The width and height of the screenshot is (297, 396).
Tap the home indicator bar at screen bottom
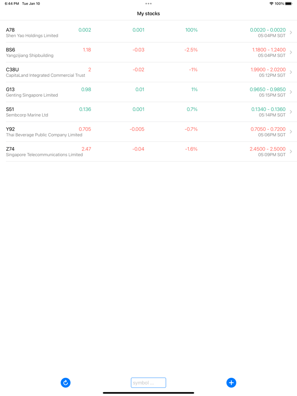pyautogui.click(x=148, y=392)
